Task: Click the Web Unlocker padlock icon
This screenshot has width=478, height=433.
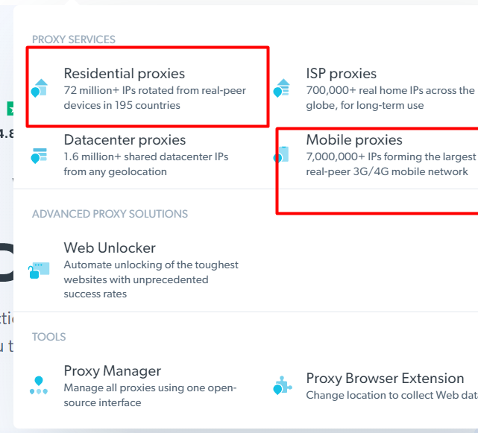Action: (x=39, y=270)
